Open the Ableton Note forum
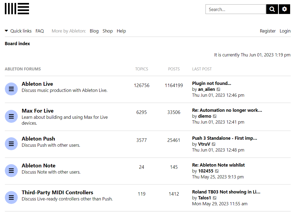The image size is (299, 212). (x=38, y=166)
